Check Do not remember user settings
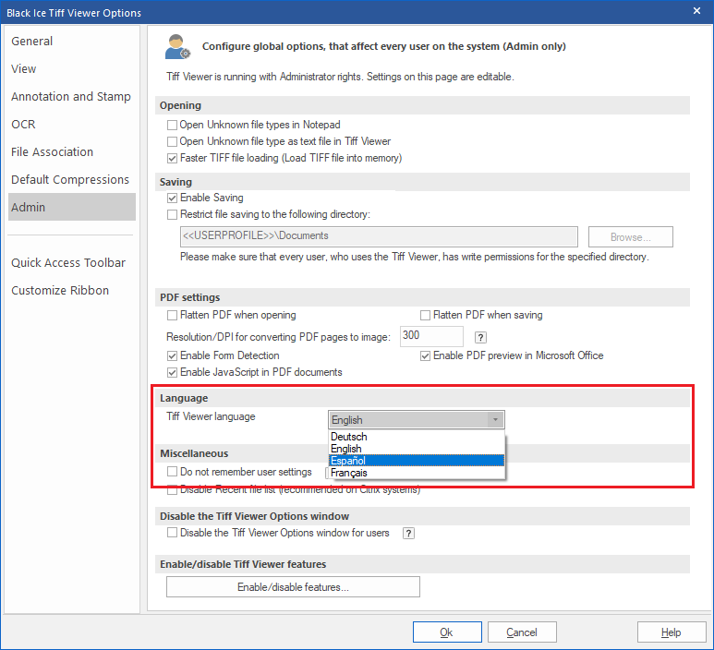The height and width of the screenshot is (650, 714). (172, 472)
